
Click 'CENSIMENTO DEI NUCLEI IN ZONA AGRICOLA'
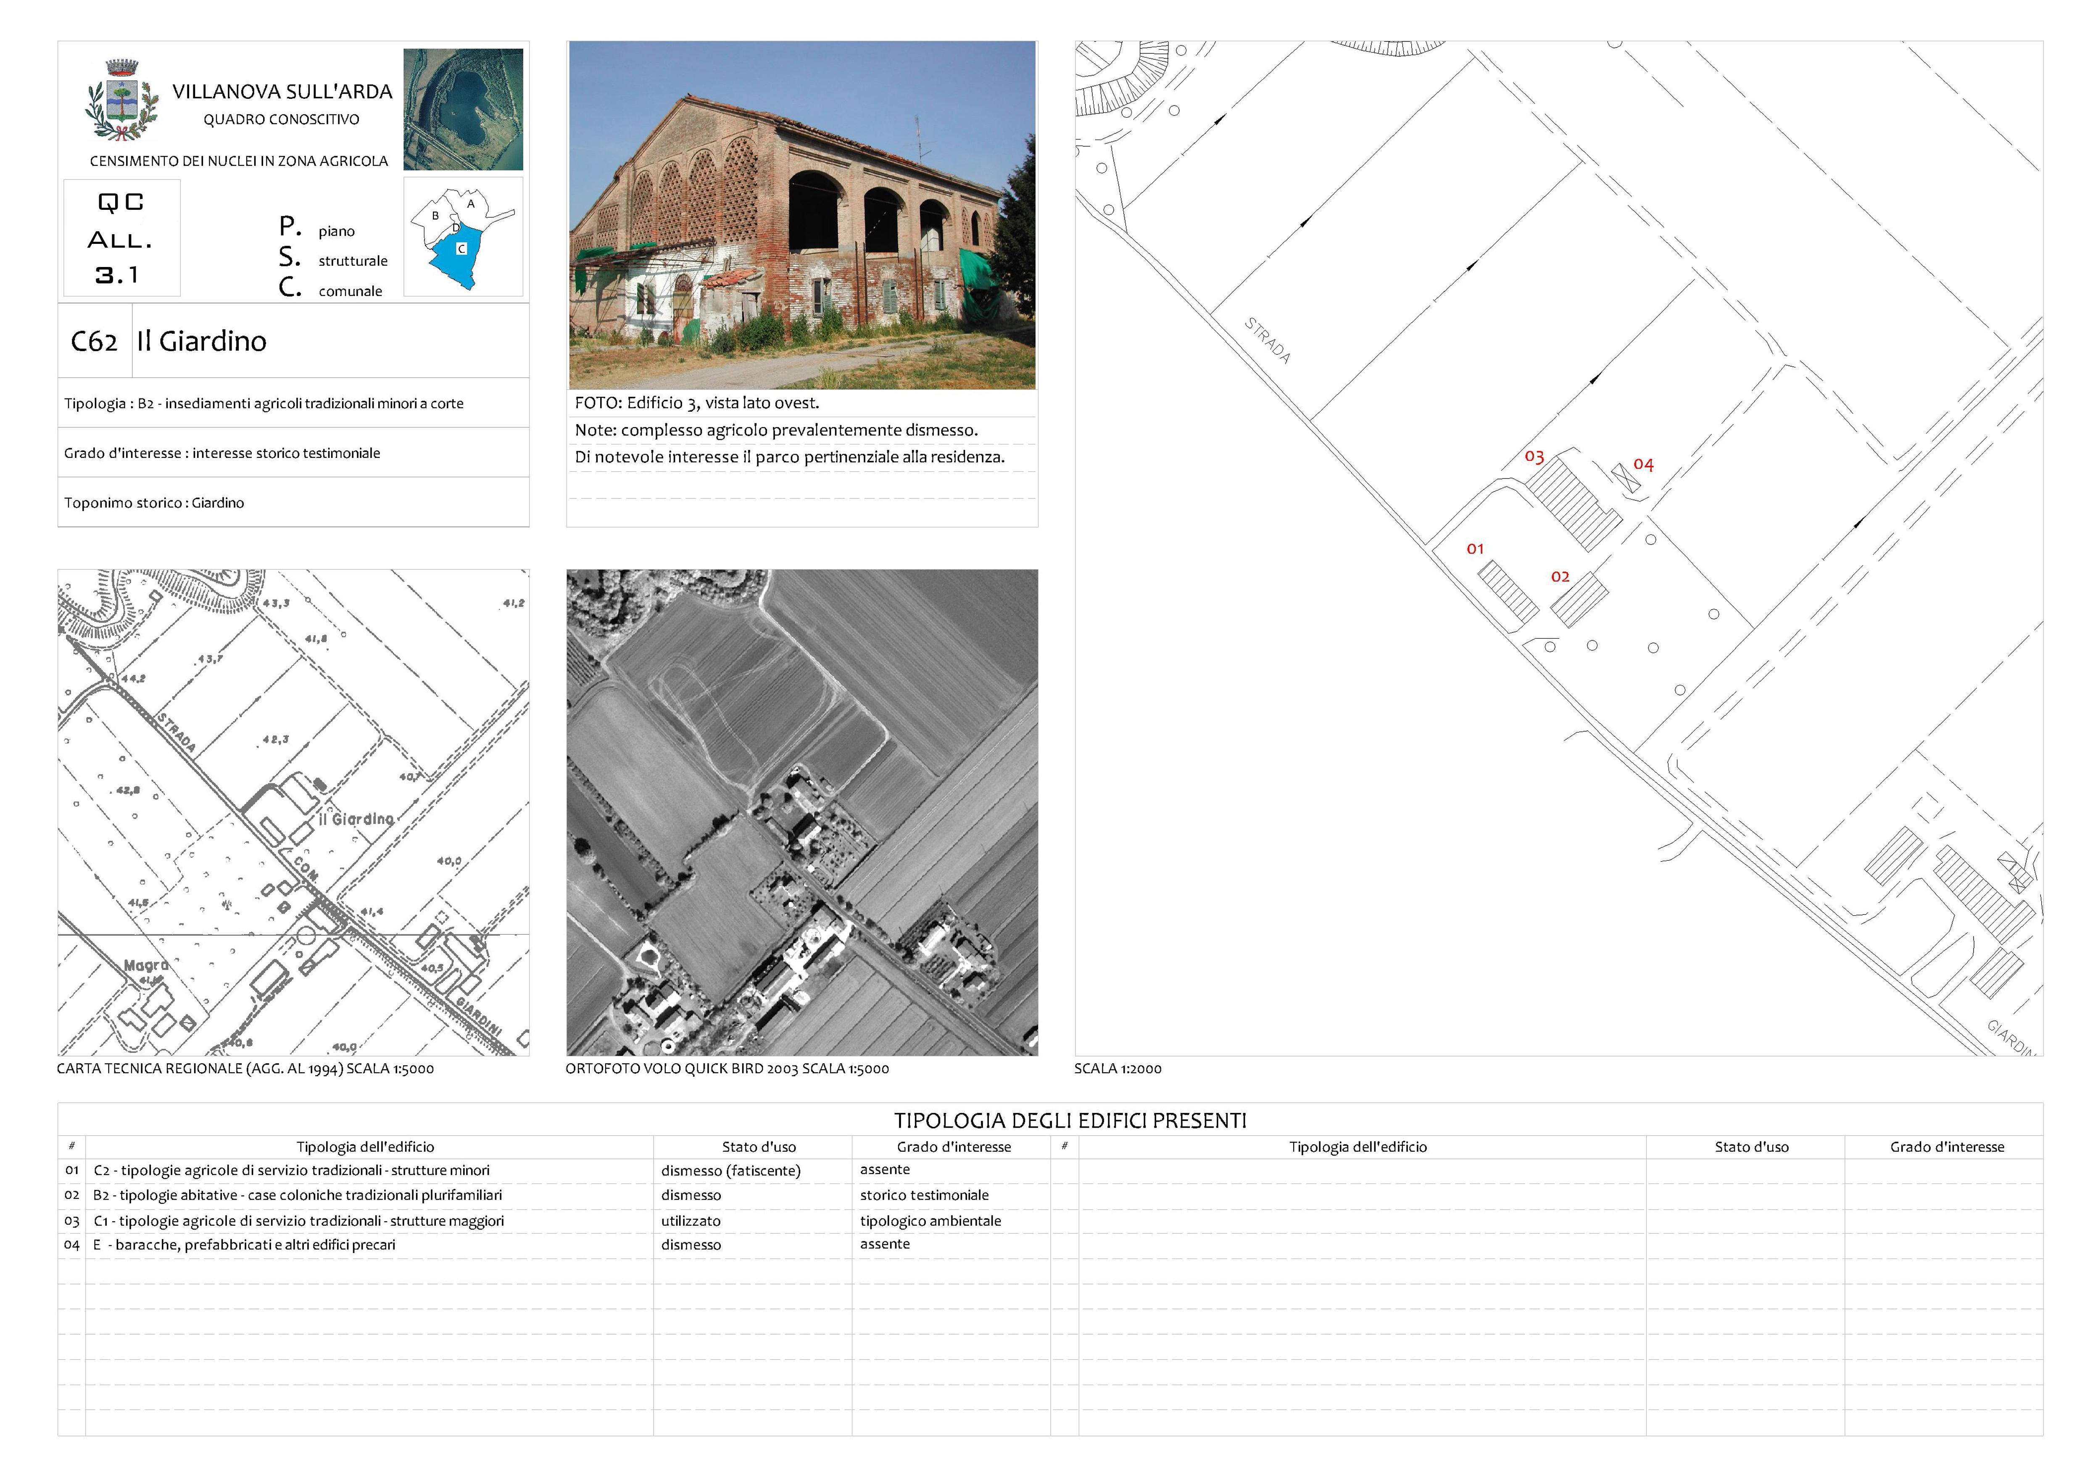point(239,161)
